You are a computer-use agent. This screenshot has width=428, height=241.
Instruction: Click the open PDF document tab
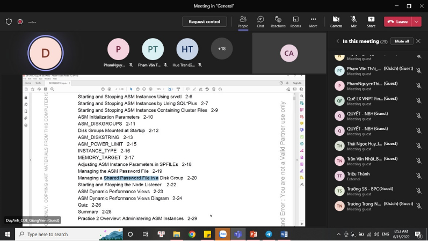[58, 83]
